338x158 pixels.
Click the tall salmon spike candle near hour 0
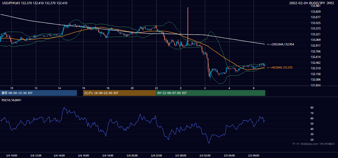pos(188,26)
